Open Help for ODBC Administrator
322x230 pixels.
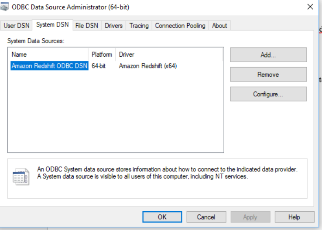tap(295, 217)
